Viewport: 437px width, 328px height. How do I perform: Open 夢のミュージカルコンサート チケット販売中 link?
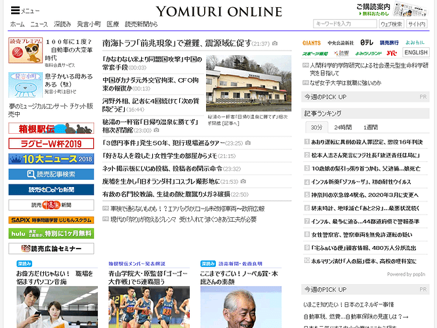(x=51, y=110)
